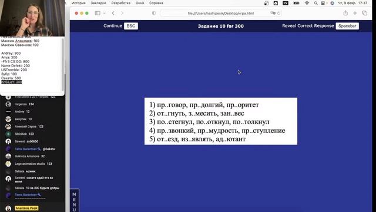Screen dimensions: 376x212
Task: Click the Continue label
Action: click(113, 26)
